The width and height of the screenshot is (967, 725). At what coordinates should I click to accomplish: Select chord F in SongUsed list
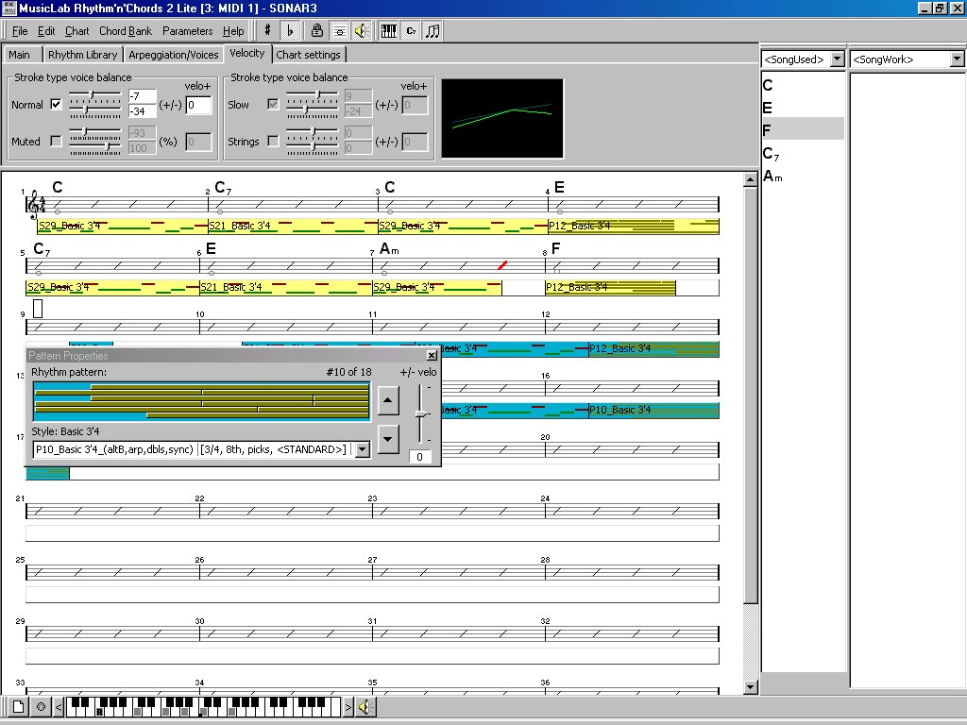point(803,130)
